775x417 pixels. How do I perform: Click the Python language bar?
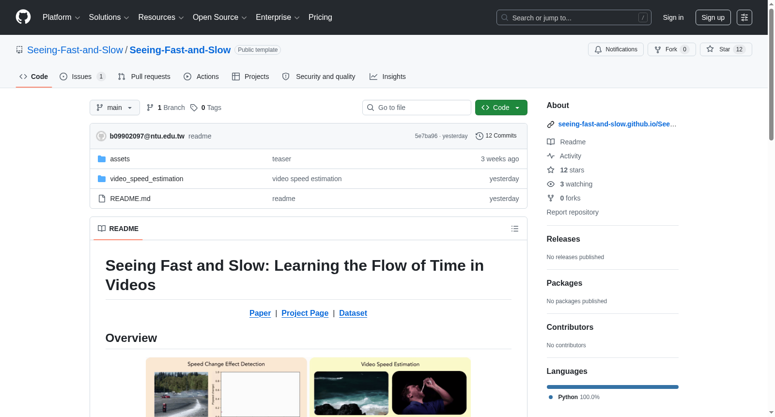point(613,387)
